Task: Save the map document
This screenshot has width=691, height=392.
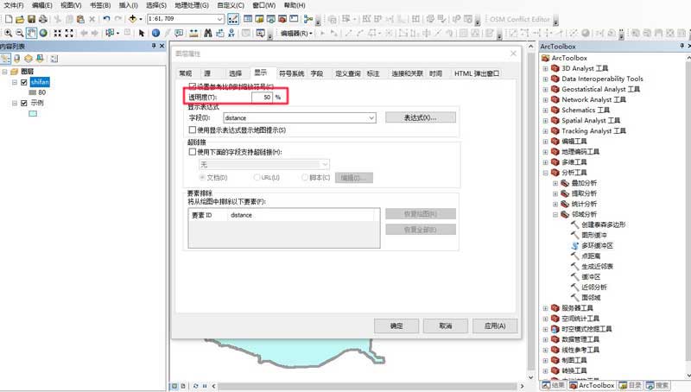Action: click(x=31, y=19)
